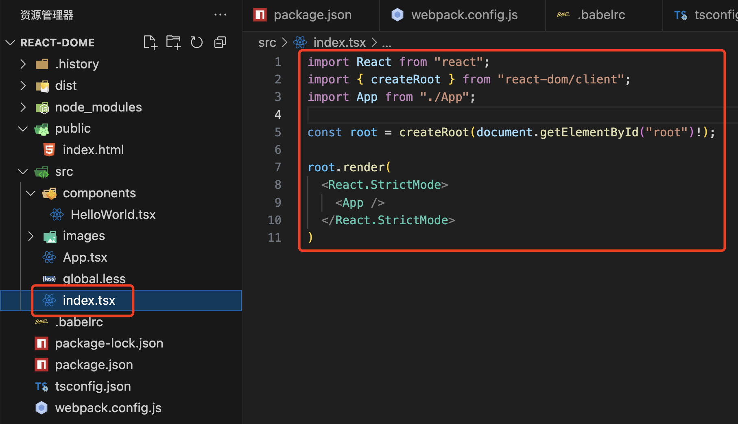The width and height of the screenshot is (738, 424).
Task: Open global.less from the file tree
Action: coord(94,278)
